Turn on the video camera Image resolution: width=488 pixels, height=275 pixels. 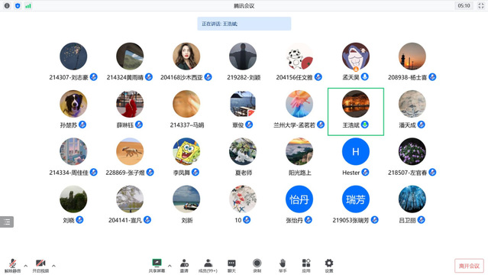point(40,266)
